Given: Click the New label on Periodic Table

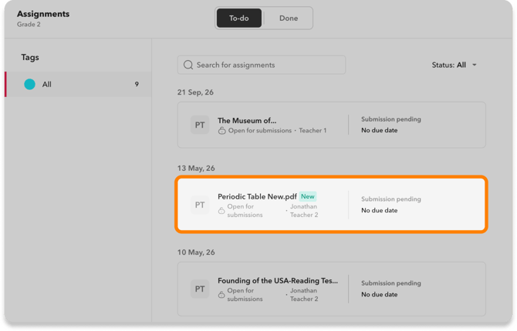Looking at the screenshot, I should 308,196.
